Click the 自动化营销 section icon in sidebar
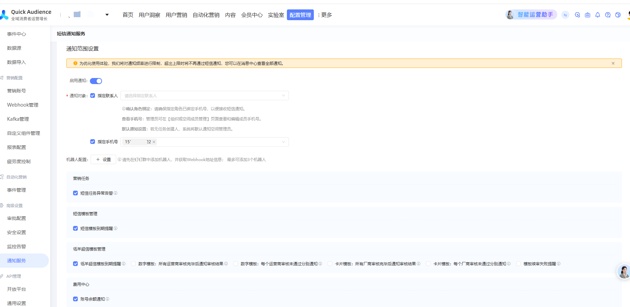 click(x=2, y=177)
